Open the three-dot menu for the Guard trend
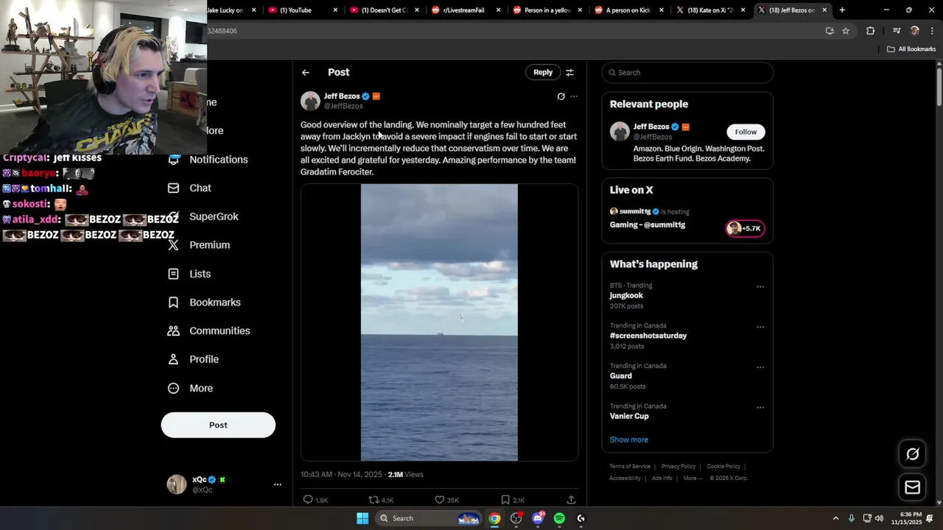Screen dimensions: 943x530 click(760, 367)
